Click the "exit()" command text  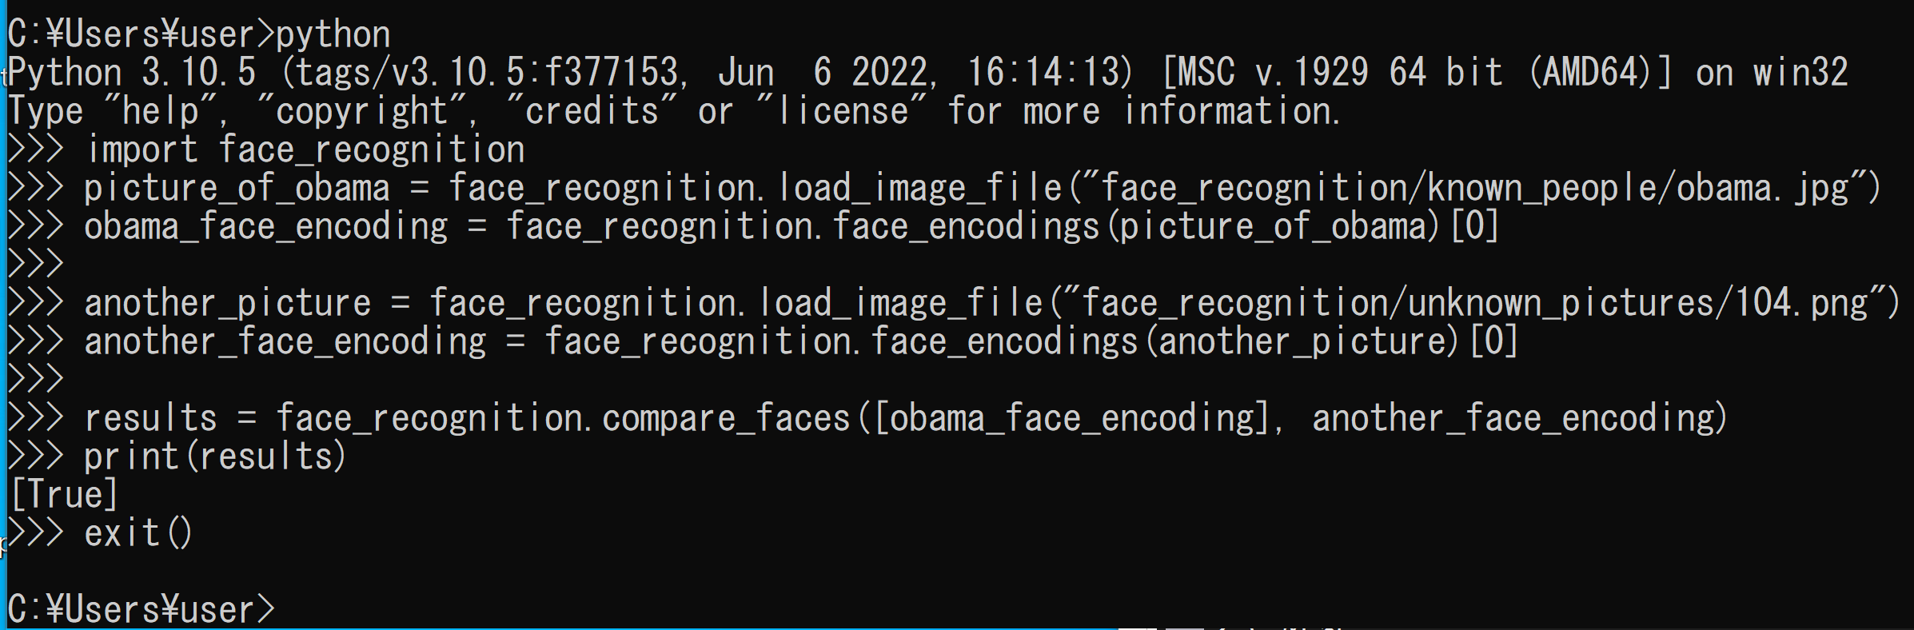click(x=138, y=533)
